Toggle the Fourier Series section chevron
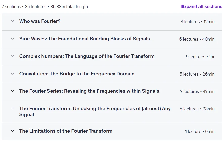The height and width of the screenshot is (142, 224). [13, 91]
